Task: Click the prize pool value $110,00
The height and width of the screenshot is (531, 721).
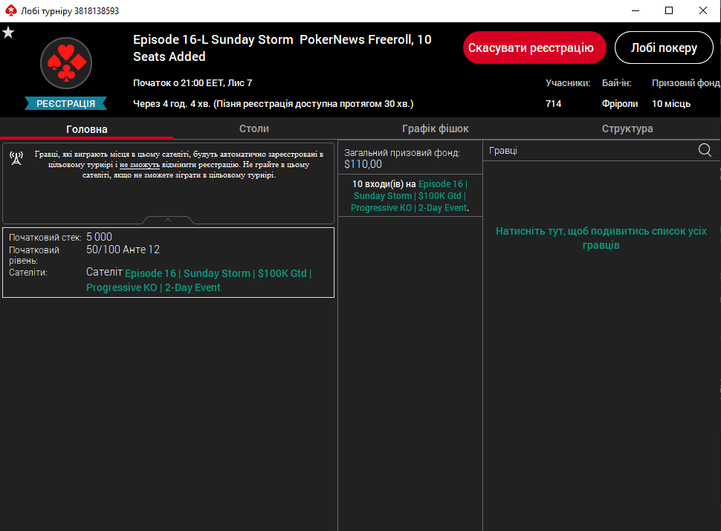Action: (x=363, y=164)
